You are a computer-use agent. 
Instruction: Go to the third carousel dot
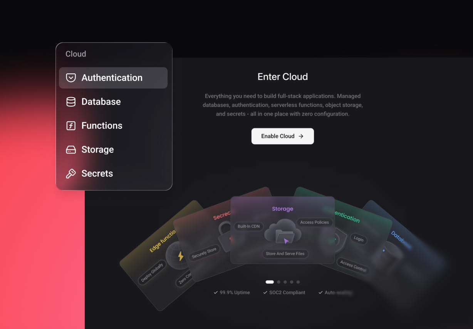pyautogui.click(x=285, y=282)
